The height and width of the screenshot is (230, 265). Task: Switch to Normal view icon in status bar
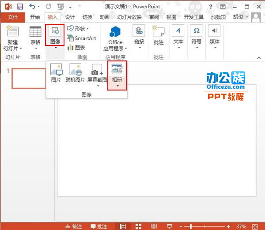pyautogui.click(x=123, y=226)
